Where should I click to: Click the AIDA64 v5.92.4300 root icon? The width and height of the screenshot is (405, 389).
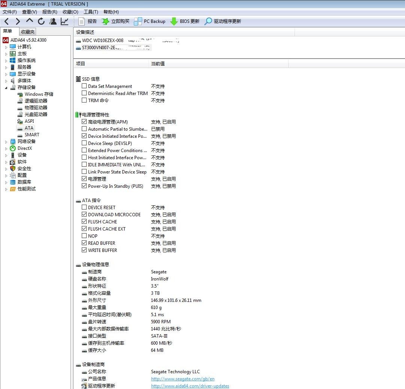5,40
